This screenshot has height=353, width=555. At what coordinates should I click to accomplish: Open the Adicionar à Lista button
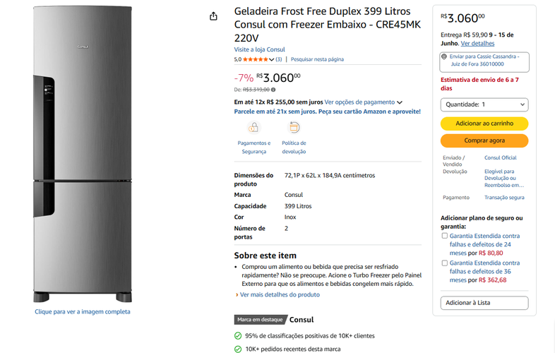point(484,303)
